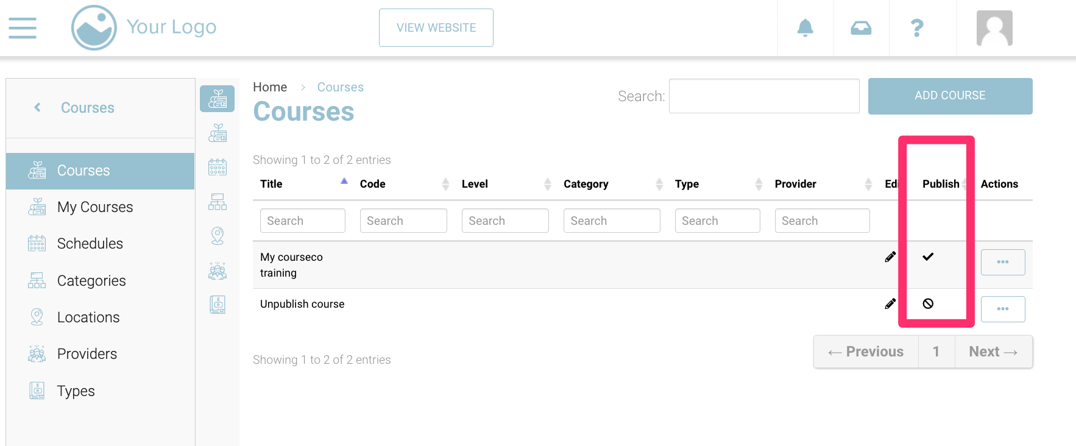Go to Categories in sidebar
Viewport: 1076px width, 446px height.
coord(91,281)
